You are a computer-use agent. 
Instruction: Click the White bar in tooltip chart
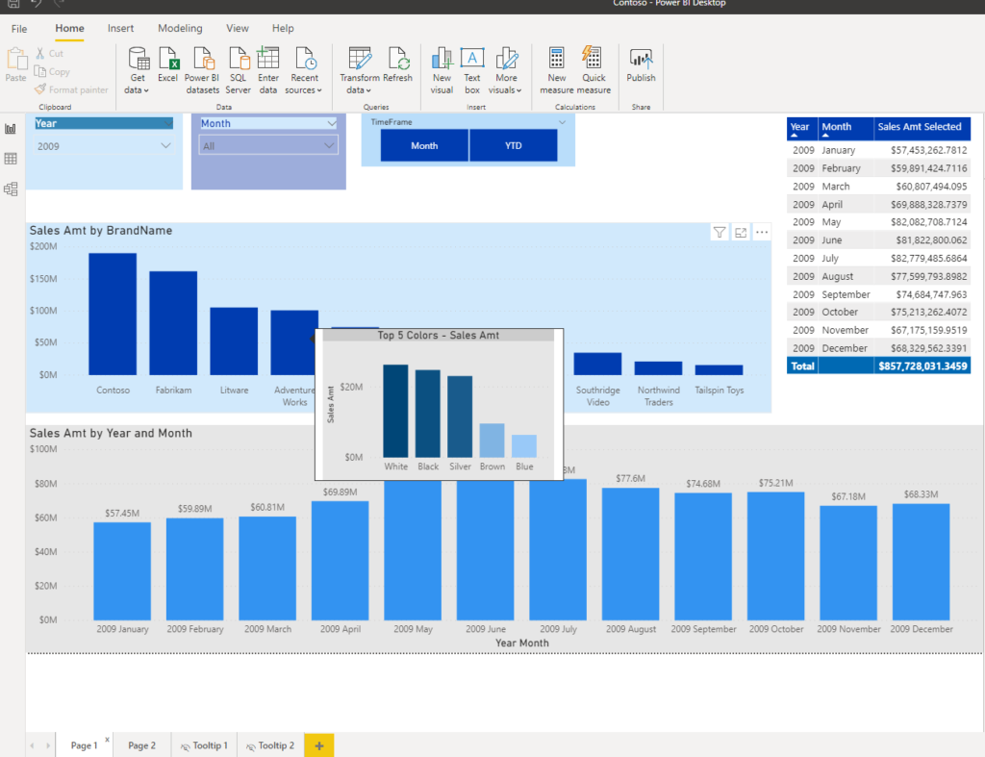395,411
